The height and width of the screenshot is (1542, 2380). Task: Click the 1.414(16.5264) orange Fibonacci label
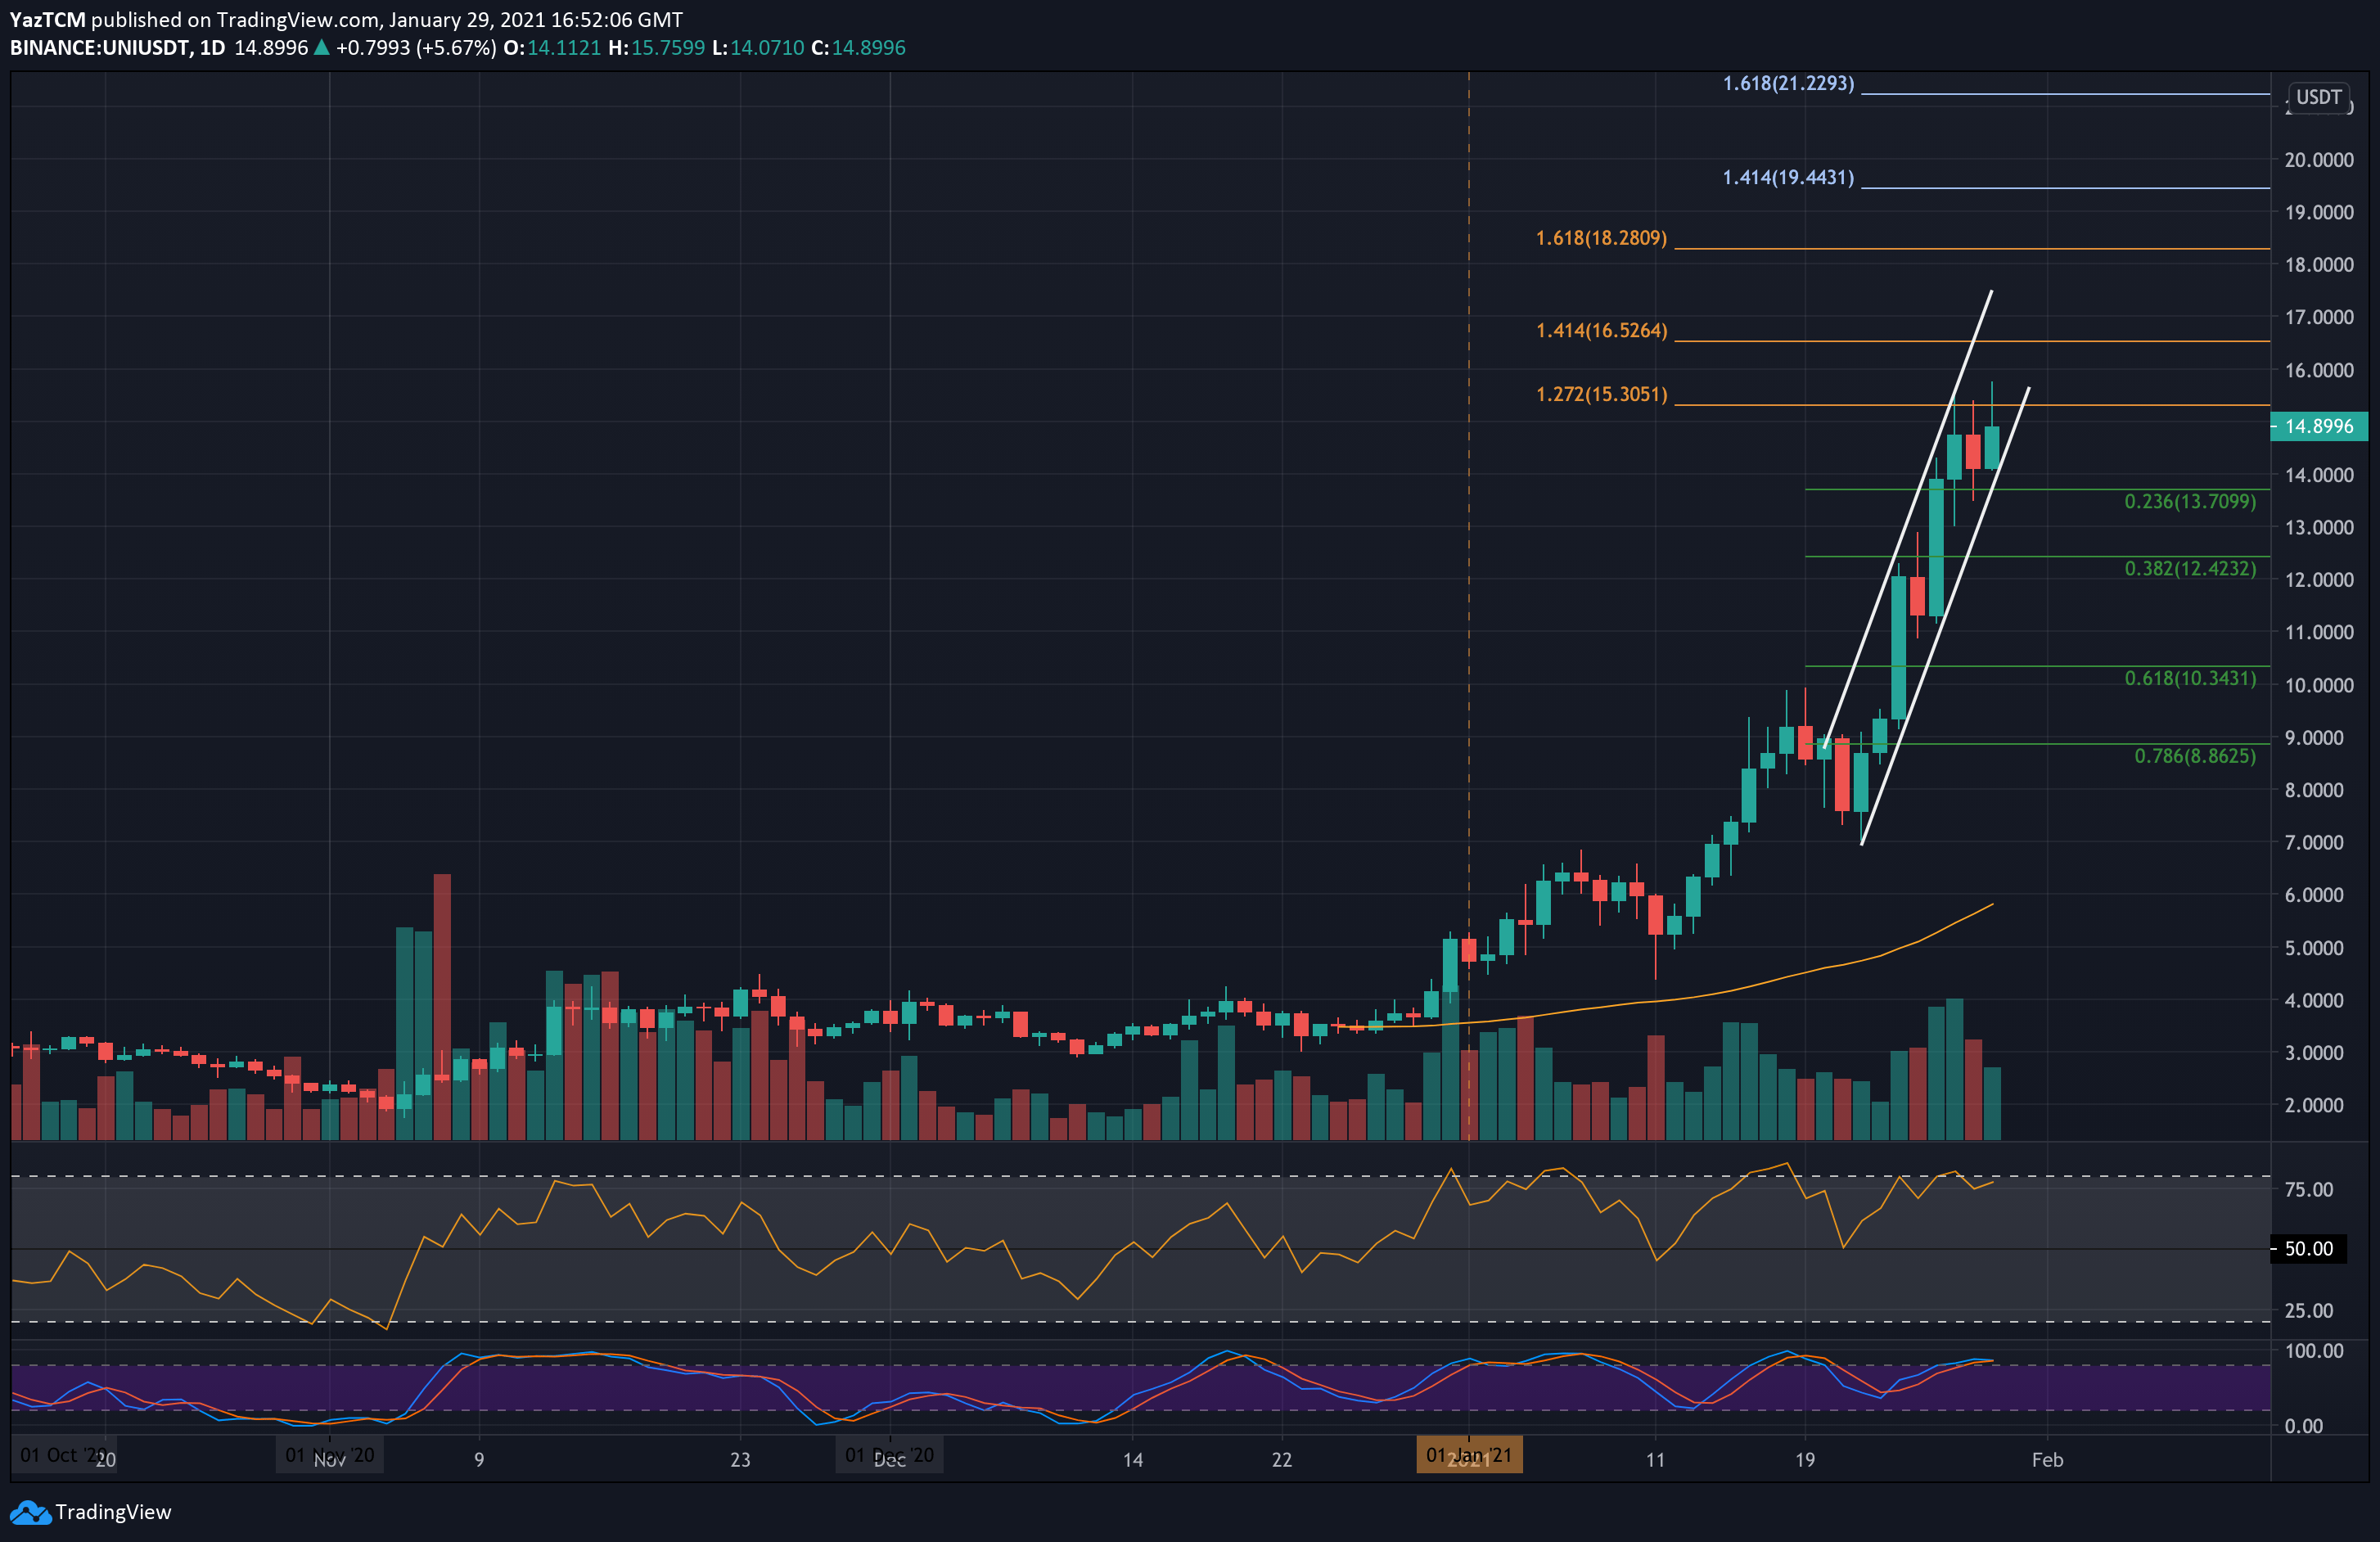tap(1601, 330)
